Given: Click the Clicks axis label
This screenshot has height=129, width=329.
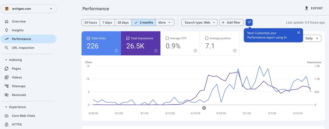Looking at the screenshot, I should (x=89, y=62).
